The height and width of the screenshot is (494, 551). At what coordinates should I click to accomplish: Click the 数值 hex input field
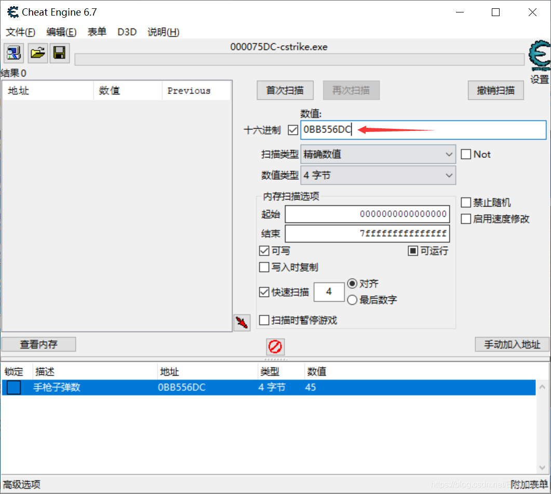(x=423, y=130)
